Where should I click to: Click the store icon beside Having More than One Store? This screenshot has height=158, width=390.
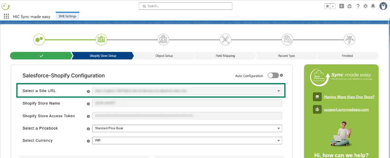(317, 97)
